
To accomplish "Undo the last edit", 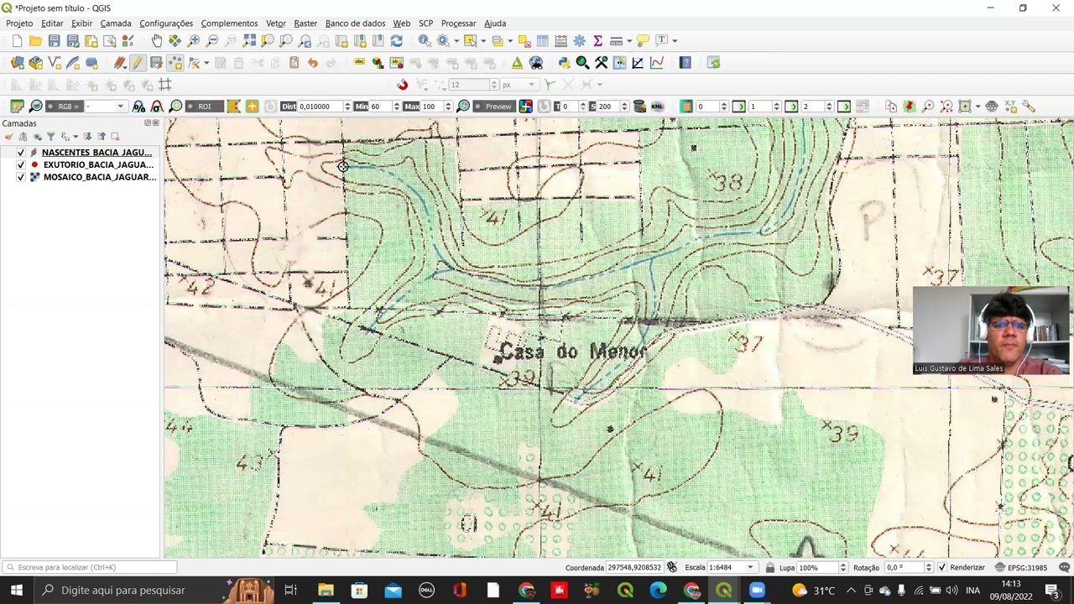I will point(312,63).
